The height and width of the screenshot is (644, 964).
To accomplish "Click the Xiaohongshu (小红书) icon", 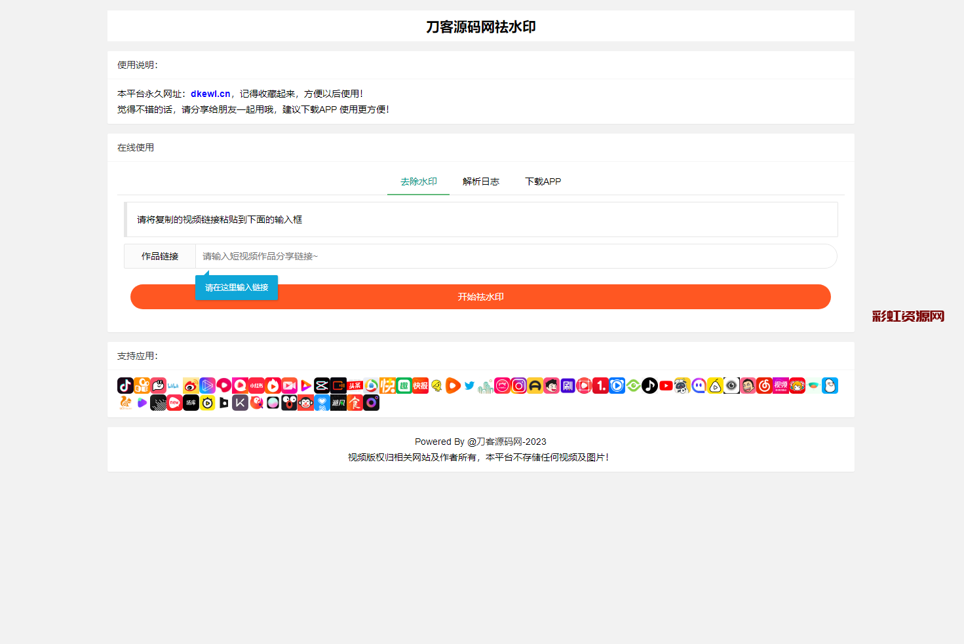I will tap(256, 386).
